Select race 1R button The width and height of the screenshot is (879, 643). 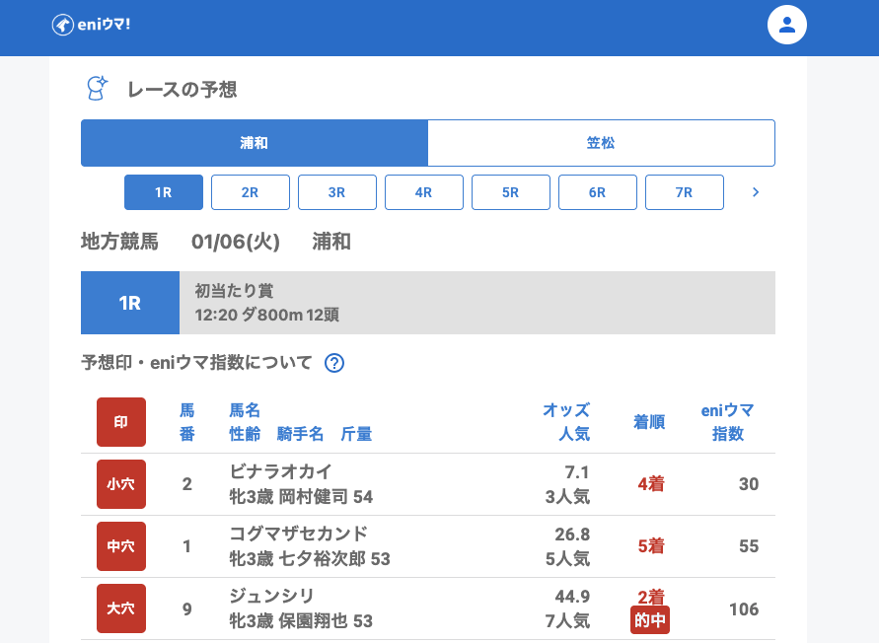pyautogui.click(x=164, y=192)
